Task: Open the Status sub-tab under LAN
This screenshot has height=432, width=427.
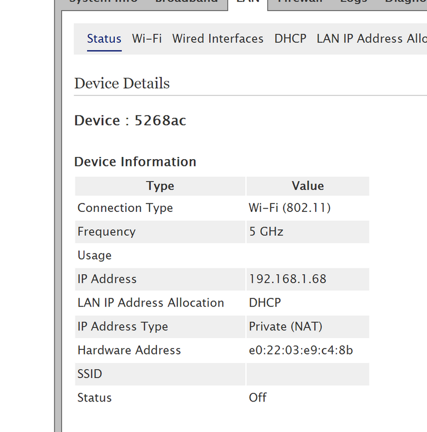Action: click(x=104, y=39)
